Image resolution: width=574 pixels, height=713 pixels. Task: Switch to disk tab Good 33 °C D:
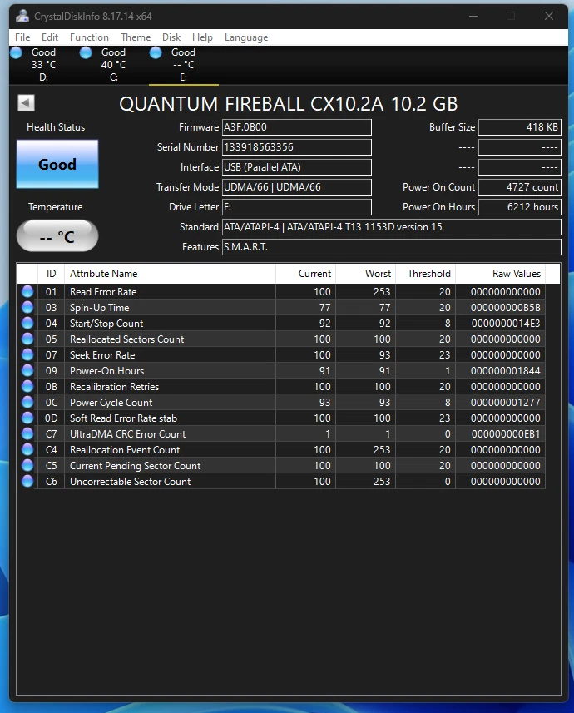pos(43,65)
